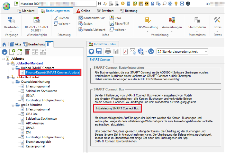Expand the weitere dropdown in Infos group

tap(118, 30)
